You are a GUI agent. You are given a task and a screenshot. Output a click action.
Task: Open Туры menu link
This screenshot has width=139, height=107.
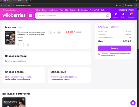[64, 10]
